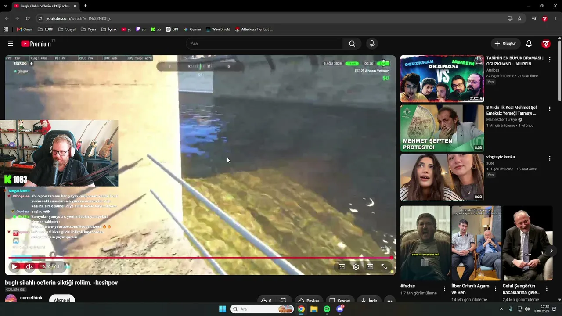The width and height of the screenshot is (562, 316).
Task: Open the somethink channel name link
Action: tap(31, 298)
